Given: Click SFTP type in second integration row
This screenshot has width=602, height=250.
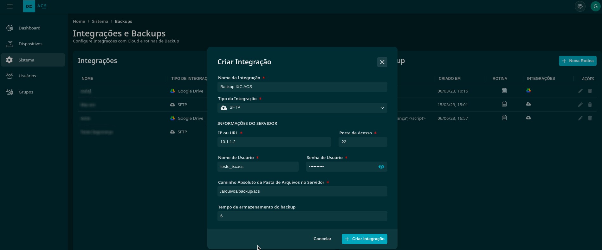Looking at the screenshot, I should 178,105.
